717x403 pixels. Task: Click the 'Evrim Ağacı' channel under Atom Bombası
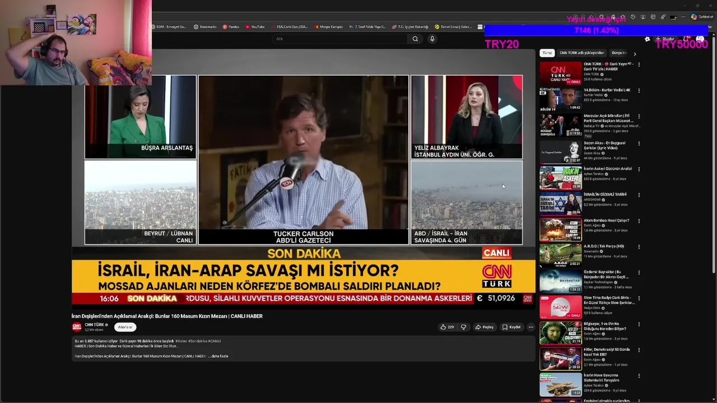tap(592, 226)
